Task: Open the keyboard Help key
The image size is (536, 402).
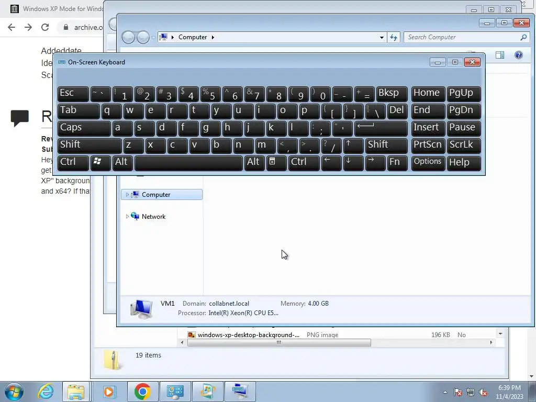Action: 464,163
